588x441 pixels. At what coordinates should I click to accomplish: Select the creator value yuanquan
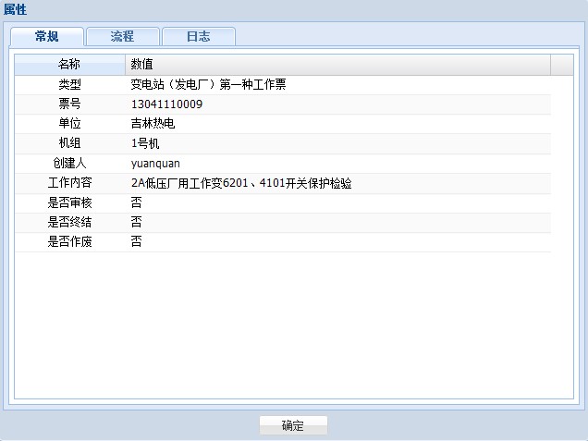(x=155, y=164)
